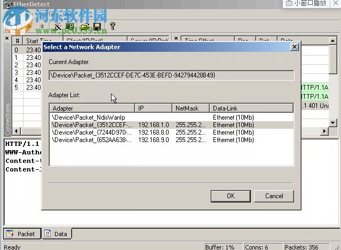Click the filter wand toolbar icon
The image size is (341, 250).
tap(57, 27)
